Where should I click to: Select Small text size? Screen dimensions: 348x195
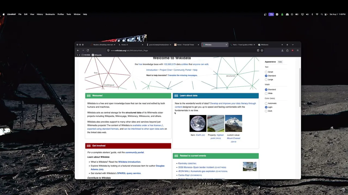pyautogui.click(x=266, y=72)
